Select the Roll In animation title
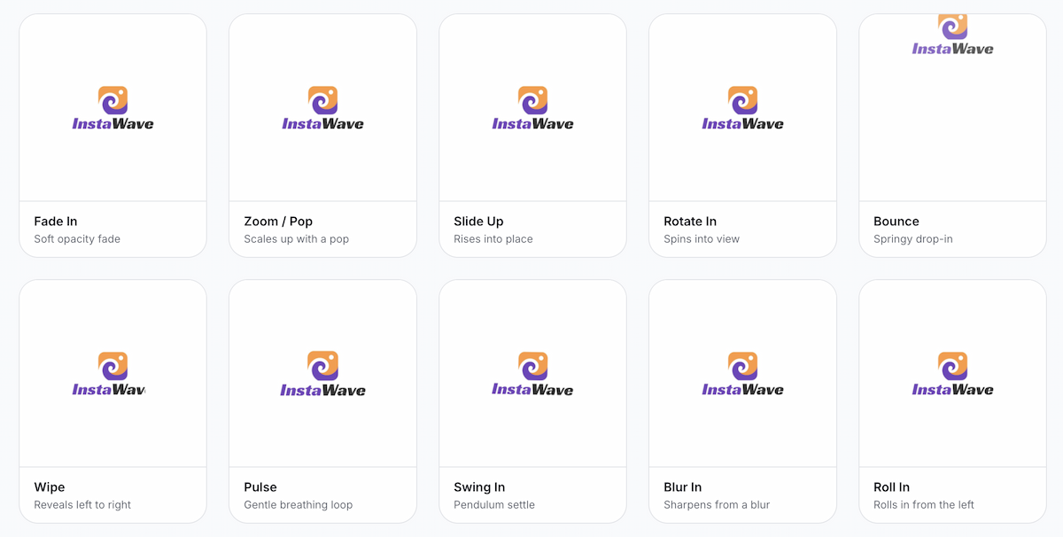The image size is (1063, 537). [891, 487]
